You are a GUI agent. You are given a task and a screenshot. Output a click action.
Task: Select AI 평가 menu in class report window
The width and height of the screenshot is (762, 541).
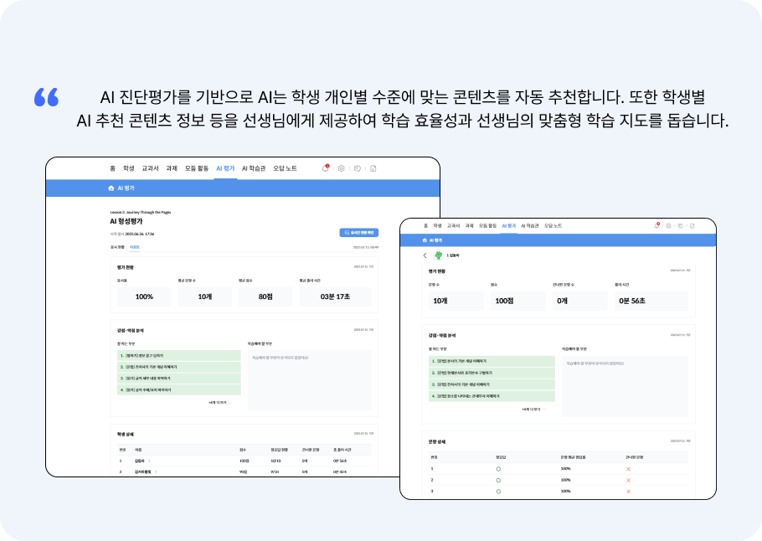[225, 168]
